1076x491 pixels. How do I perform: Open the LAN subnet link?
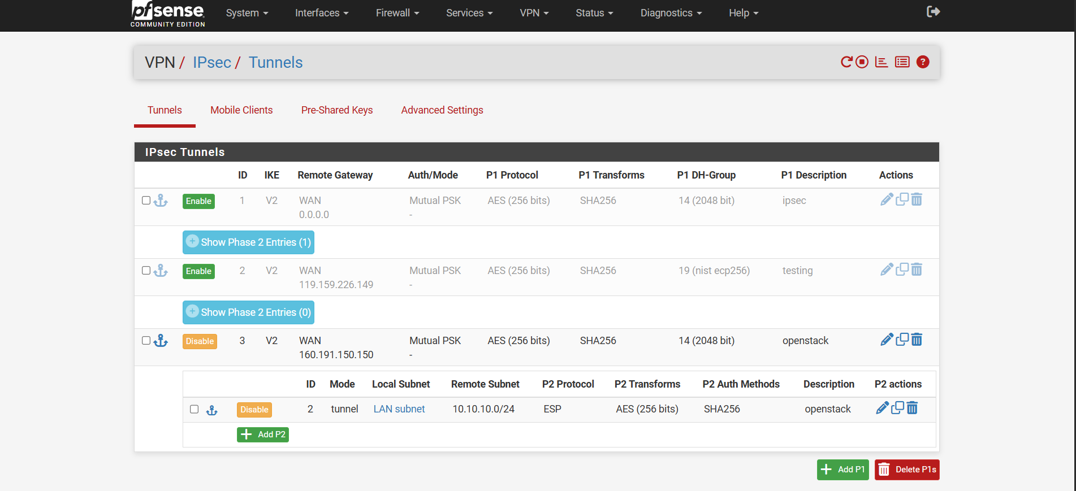[x=399, y=409]
